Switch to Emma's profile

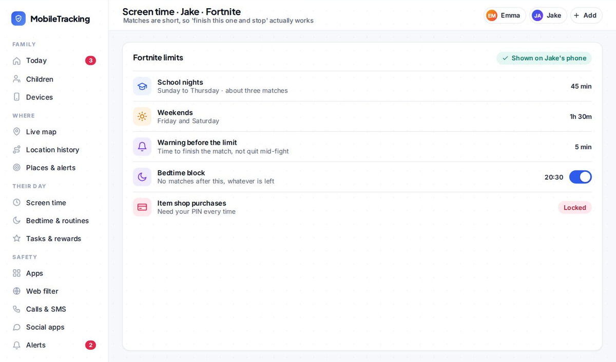point(505,15)
